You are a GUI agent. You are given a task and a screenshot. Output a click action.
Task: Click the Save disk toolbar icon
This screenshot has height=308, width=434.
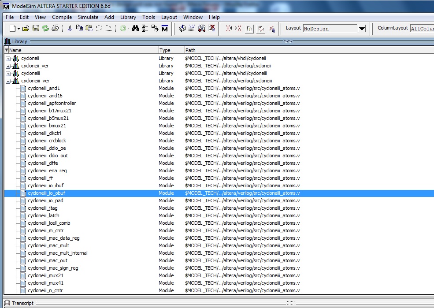pyautogui.click(x=36, y=28)
